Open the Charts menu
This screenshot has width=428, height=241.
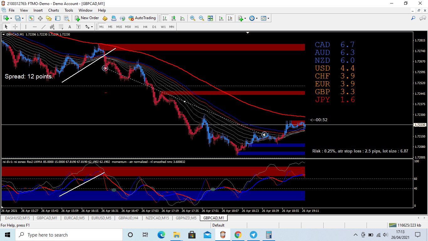tap(54, 10)
